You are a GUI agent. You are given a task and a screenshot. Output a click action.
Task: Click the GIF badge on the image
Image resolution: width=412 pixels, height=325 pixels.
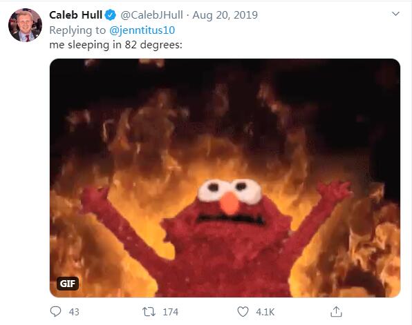(x=68, y=284)
